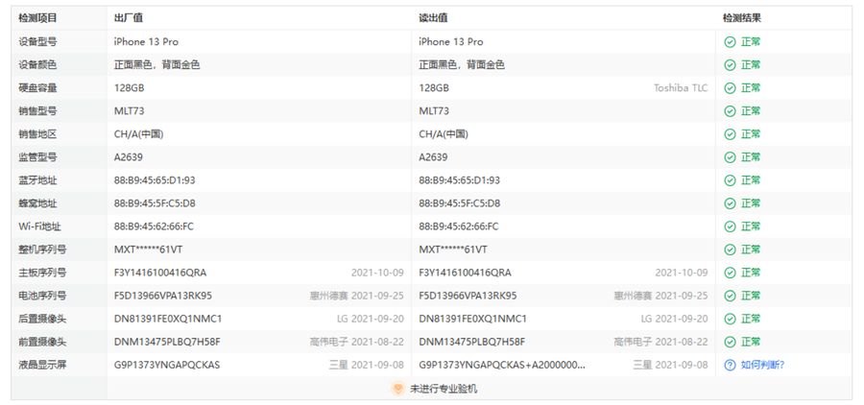Click the green check icon in 整机序列号 row
Screen dimensions: 864x405
731,250
